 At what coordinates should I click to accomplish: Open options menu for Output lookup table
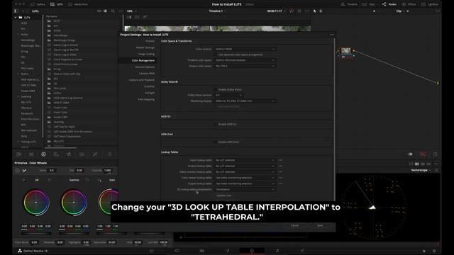click(x=281, y=166)
